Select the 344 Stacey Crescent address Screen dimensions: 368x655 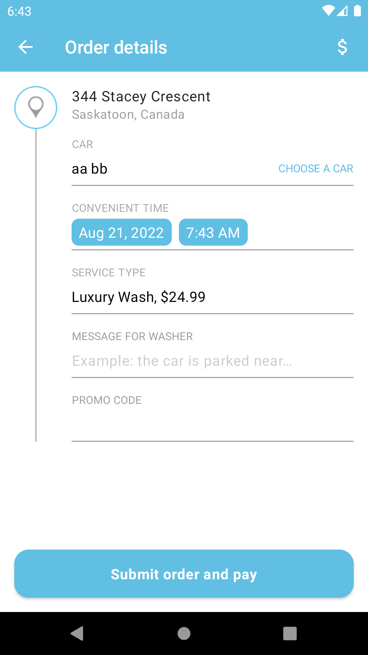pyautogui.click(x=141, y=97)
